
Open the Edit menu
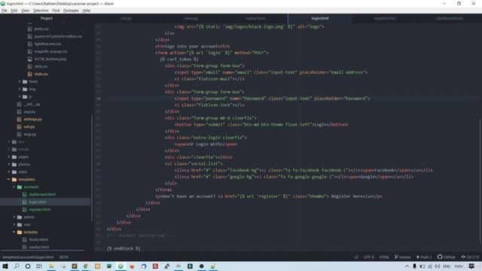[x=14, y=11]
